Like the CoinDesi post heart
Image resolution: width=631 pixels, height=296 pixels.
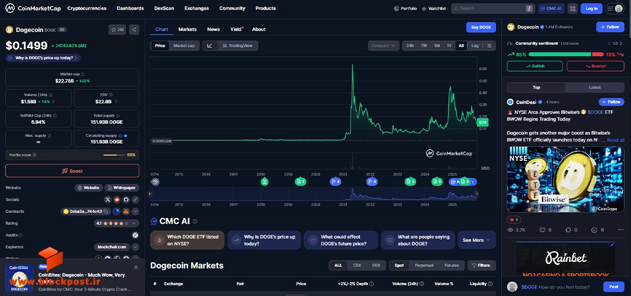coord(512,220)
